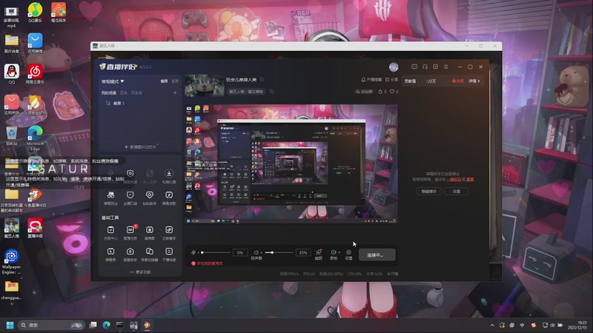Open the hamburger menu in title bar

pyautogui.click(x=446, y=67)
